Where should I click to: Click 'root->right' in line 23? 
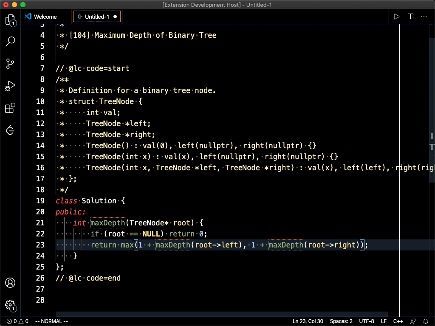click(331, 245)
